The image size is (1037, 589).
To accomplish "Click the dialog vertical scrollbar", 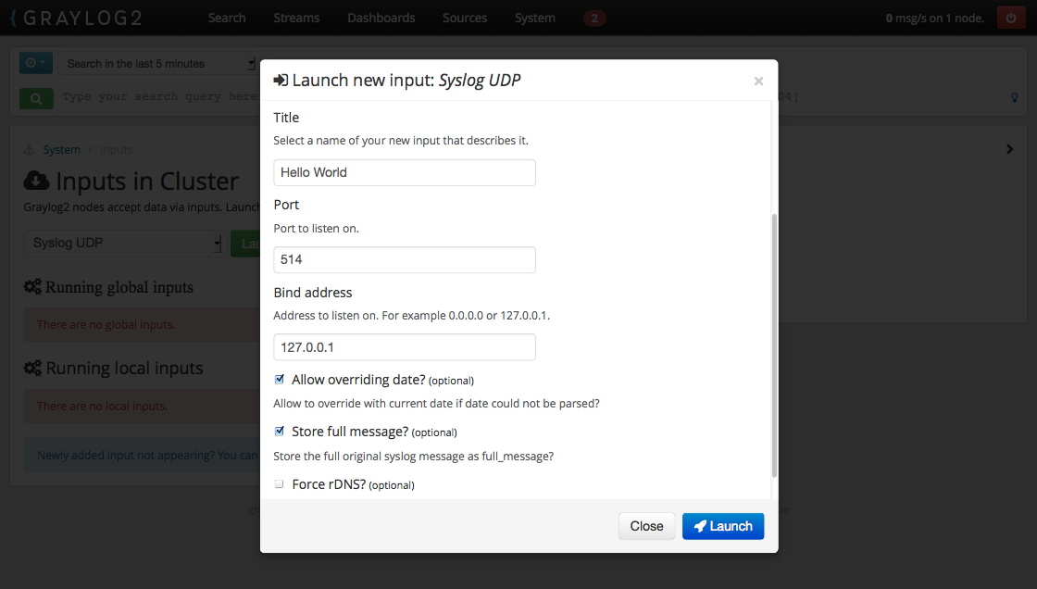I will click(773, 345).
